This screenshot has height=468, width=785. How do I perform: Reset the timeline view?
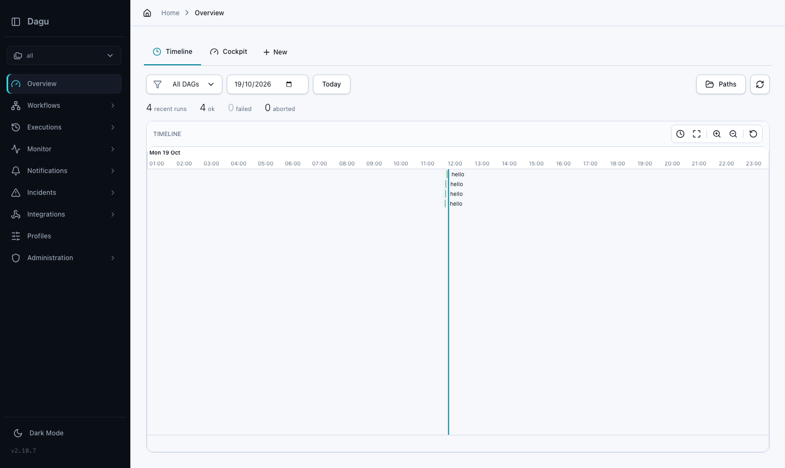click(x=753, y=134)
